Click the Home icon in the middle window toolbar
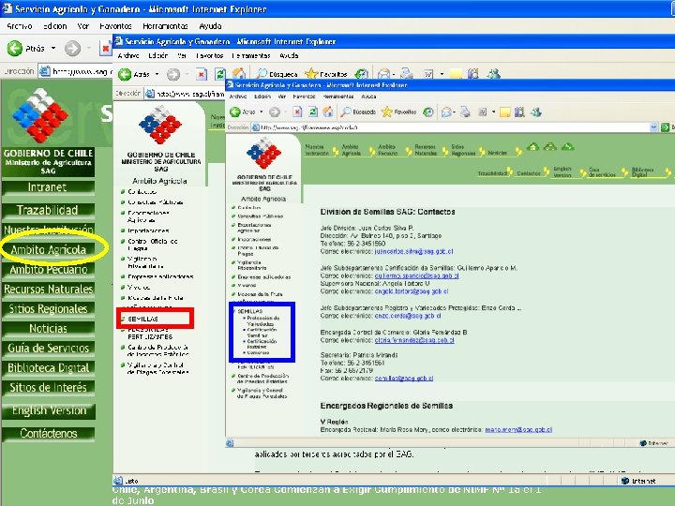 (x=238, y=74)
